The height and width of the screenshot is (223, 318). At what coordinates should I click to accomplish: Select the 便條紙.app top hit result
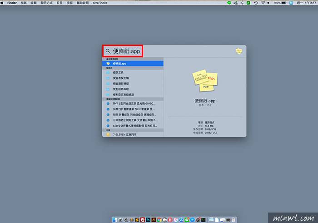tap(132, 64)
